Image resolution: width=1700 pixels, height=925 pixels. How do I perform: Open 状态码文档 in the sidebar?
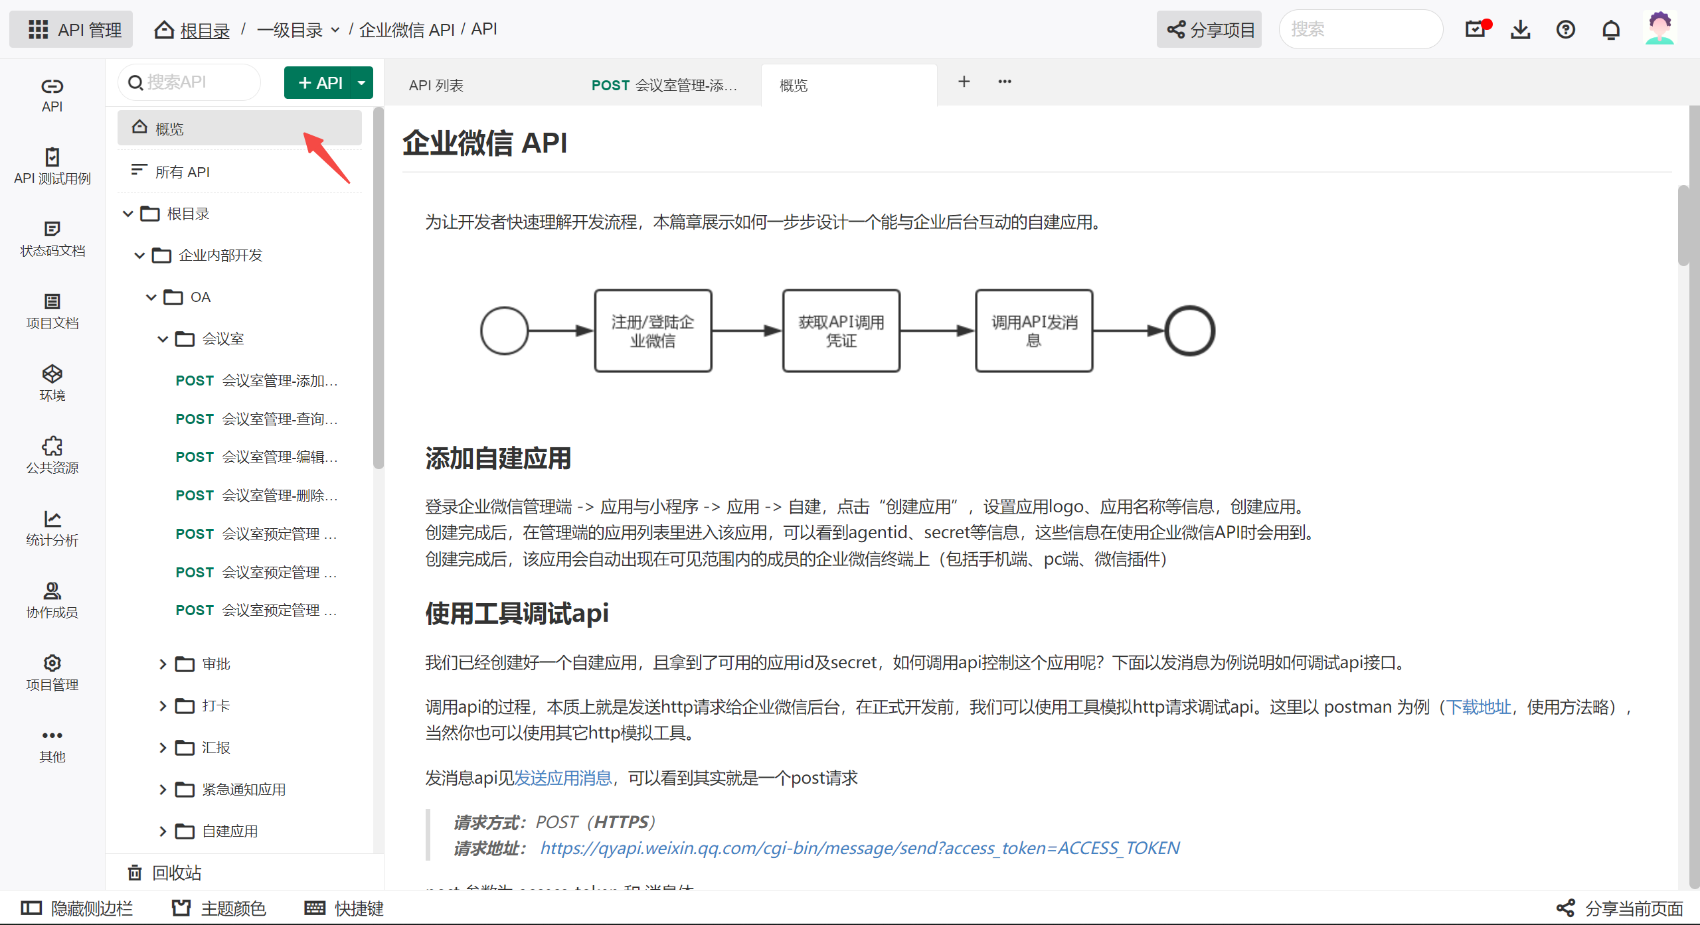52,238
